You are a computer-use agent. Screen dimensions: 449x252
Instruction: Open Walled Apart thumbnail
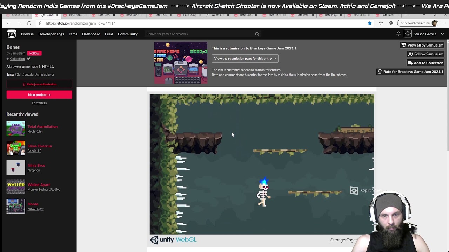[x=16, y=187]
